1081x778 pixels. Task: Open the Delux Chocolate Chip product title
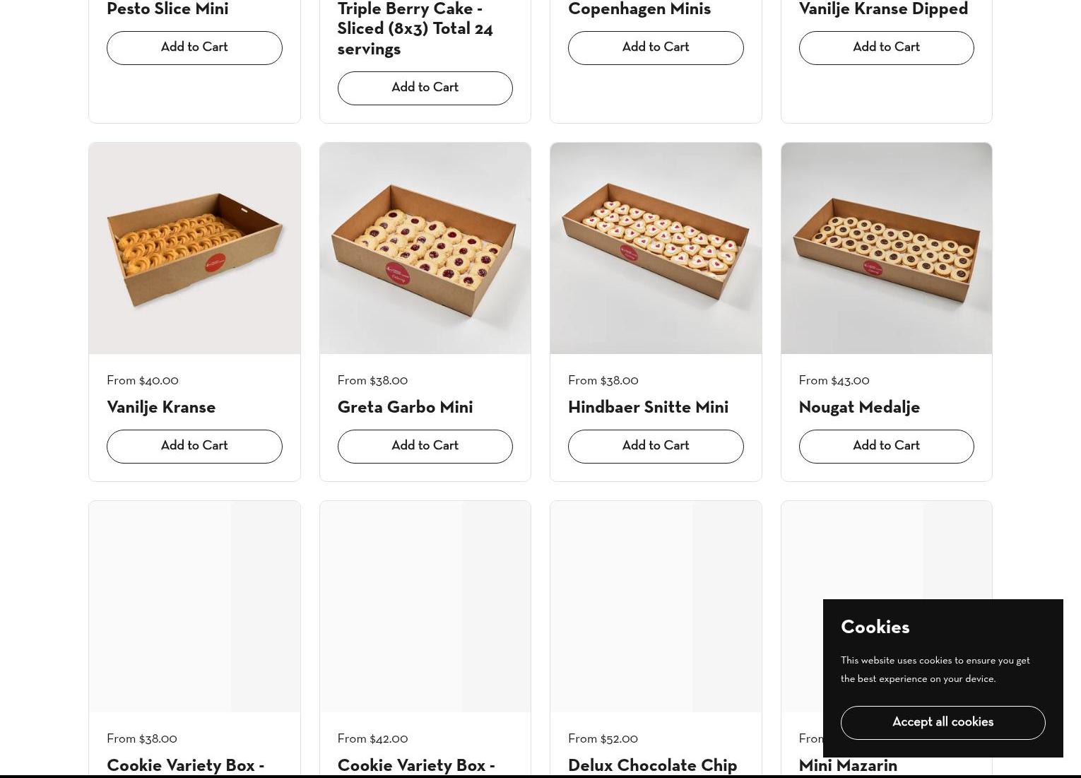(x=652, y=767)
